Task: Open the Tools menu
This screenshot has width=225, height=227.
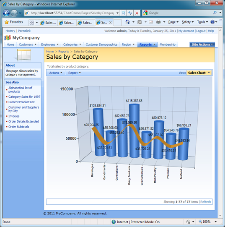Action: 202,22
